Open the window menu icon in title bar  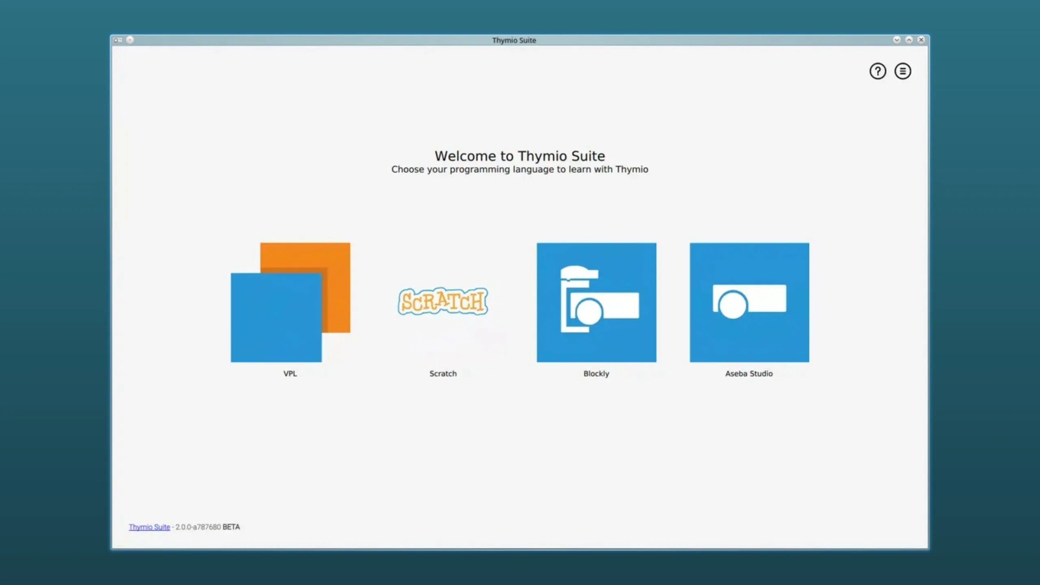pyautogui.click(x=118, y=40)
